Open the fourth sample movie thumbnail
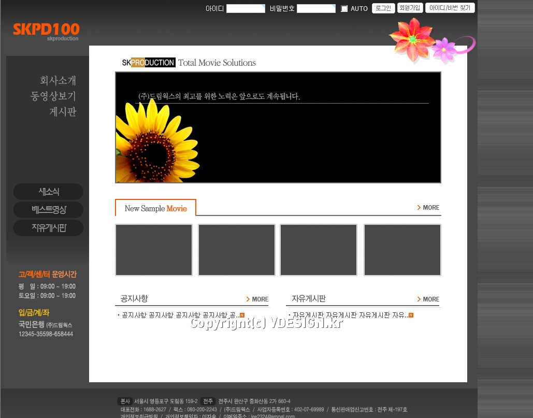Viewport: 533px width, 418px height. pos(402,250)
